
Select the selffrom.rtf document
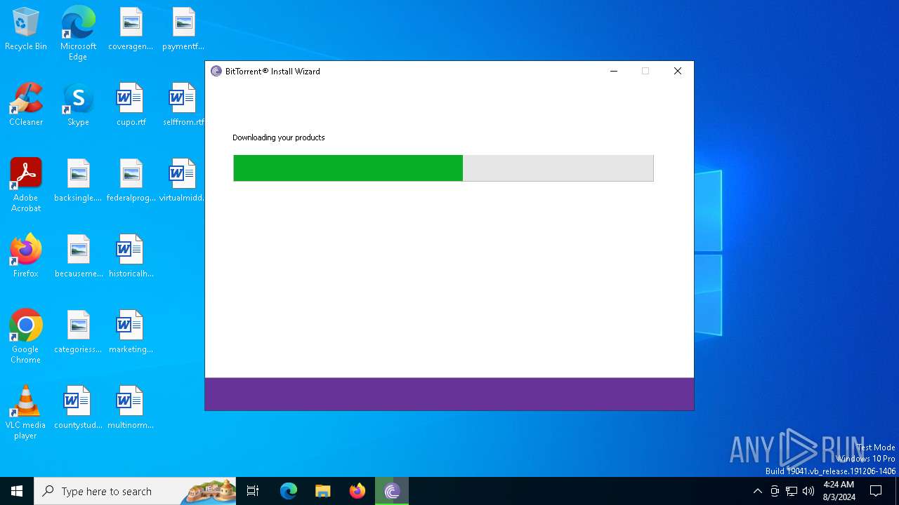(x=183, y=105)
